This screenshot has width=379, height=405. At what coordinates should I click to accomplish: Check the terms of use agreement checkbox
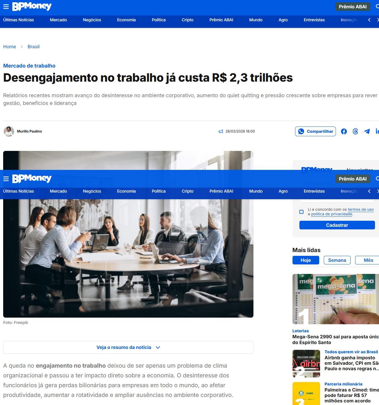pos(301,212)
